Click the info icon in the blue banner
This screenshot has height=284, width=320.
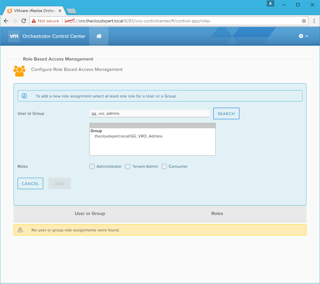(x=24, y=96)
